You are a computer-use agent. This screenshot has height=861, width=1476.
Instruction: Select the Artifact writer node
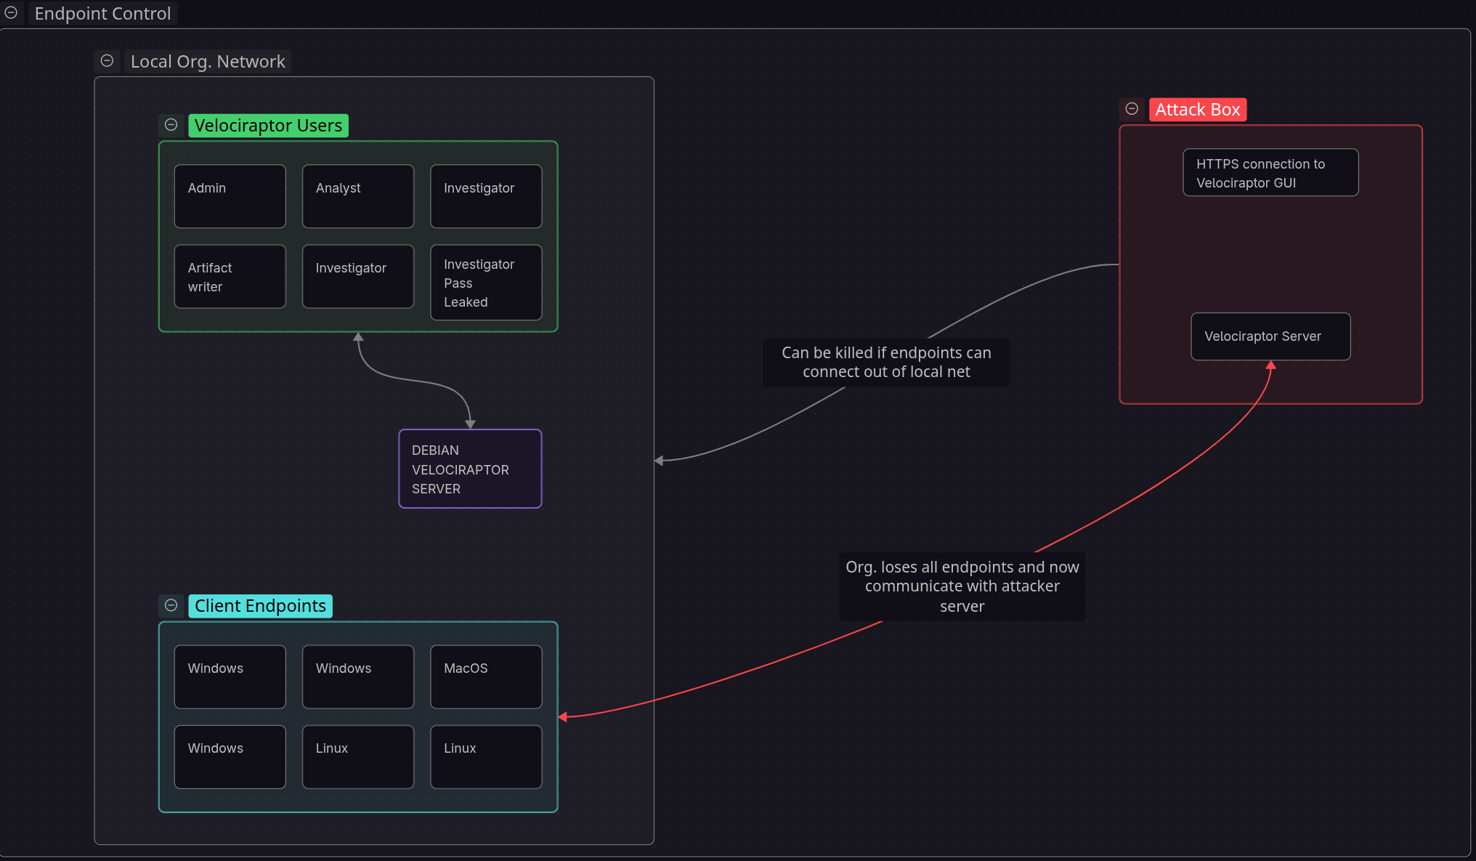[x=230, y=276]
